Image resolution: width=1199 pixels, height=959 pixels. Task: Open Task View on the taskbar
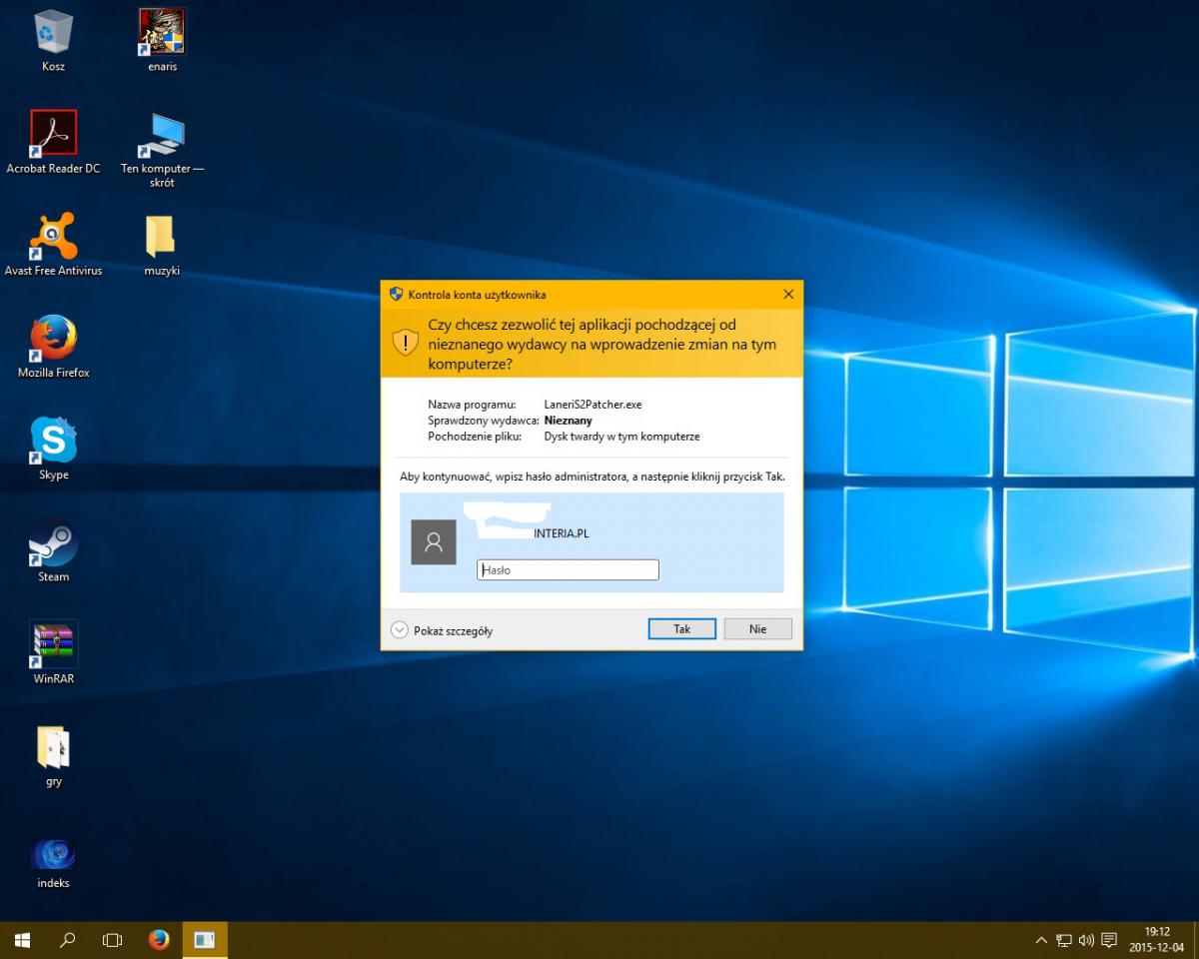(113, 940)
